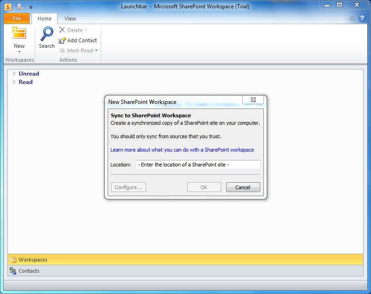371x294 pixels.
Task: Maximize the Launchbar window
Action: (339, 5)
